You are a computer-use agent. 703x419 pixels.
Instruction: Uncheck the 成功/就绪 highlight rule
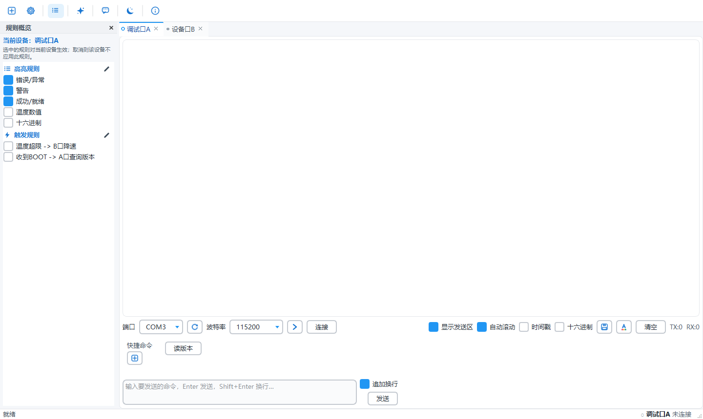[8, 101]
